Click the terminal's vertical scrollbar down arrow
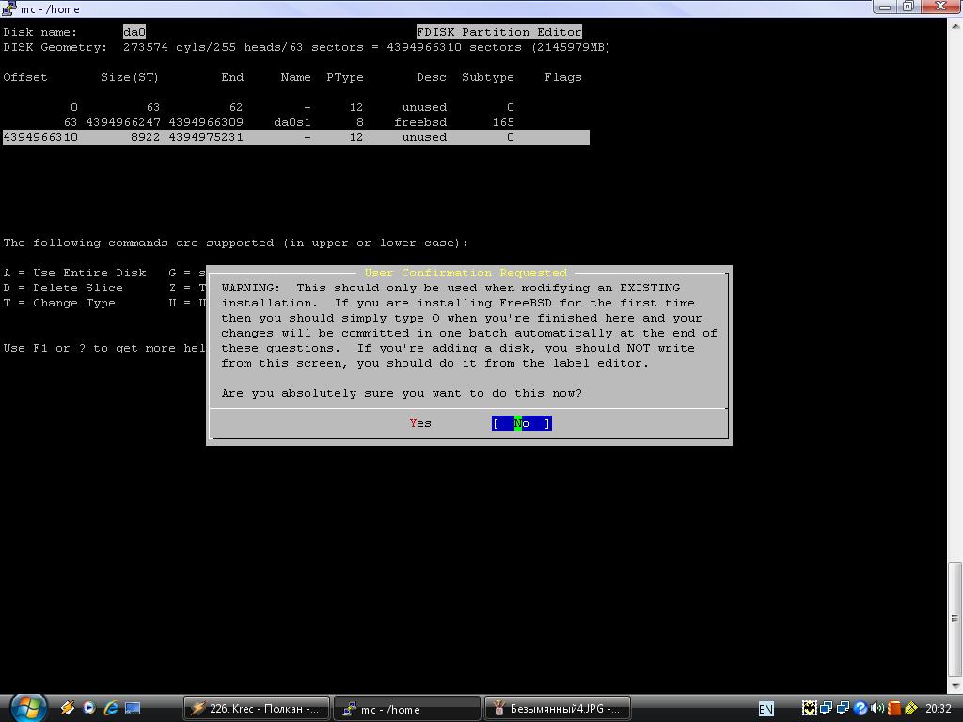 click(955, 686)
